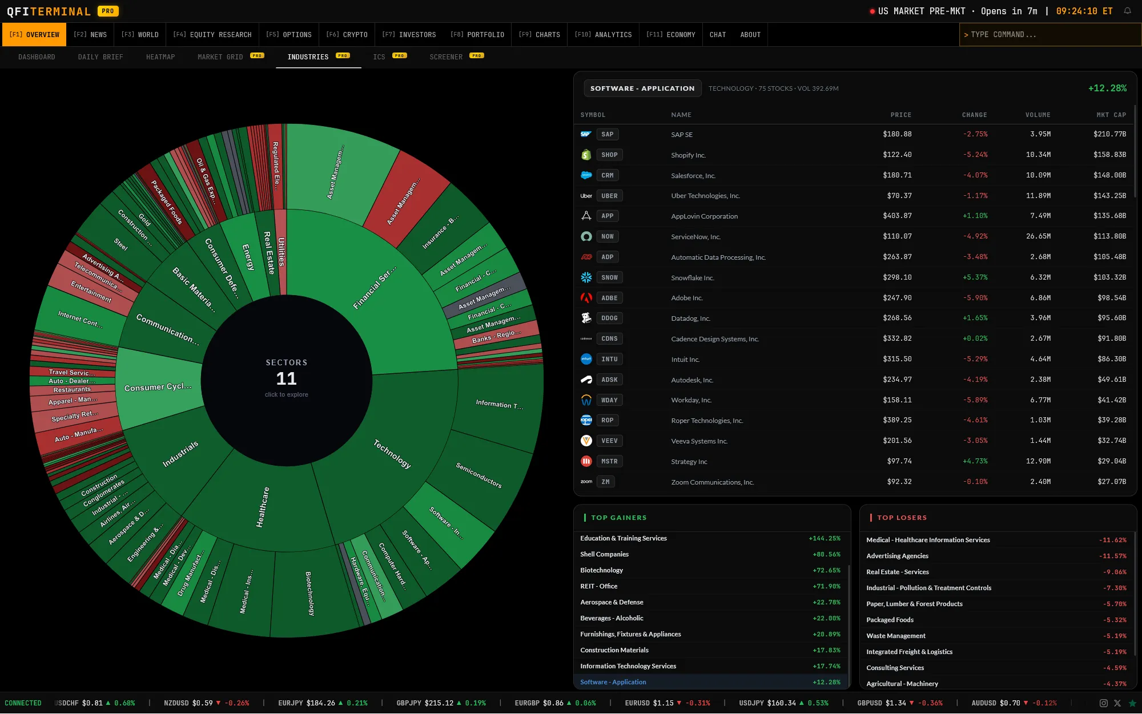Select the Semiconductors industry segment
This screenshot has height=714, width=1142.
coord(478,475)
